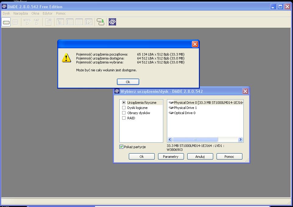Open the Edytor menu
The height and width of the screenshot is (207, 293).
pos(48,13)
